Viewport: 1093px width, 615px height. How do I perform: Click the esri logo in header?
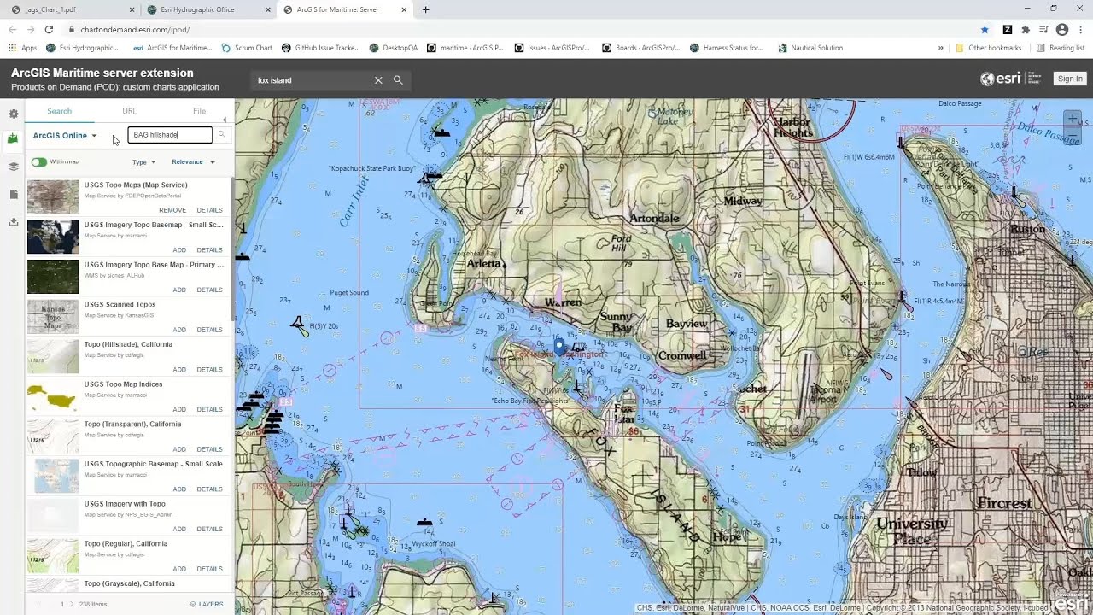tap(1011, 79)
